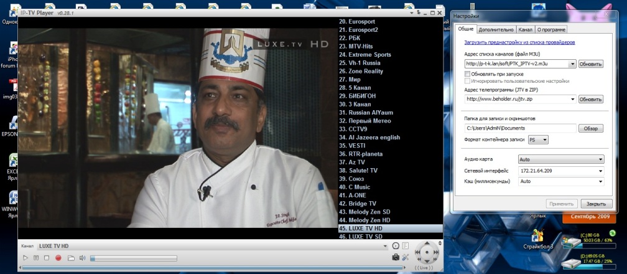
Task: Take a screenshot with the camera icon
Action: coord(395,257)
